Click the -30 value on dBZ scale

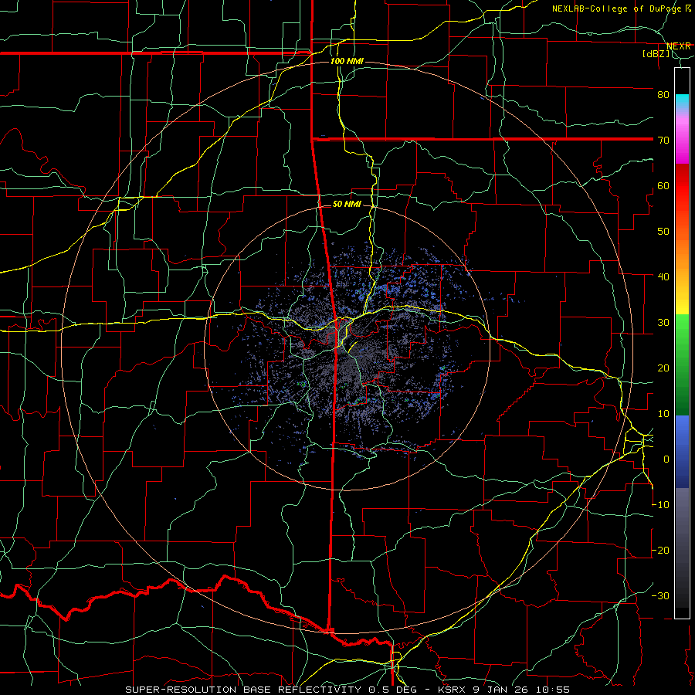tap(660, 595)
